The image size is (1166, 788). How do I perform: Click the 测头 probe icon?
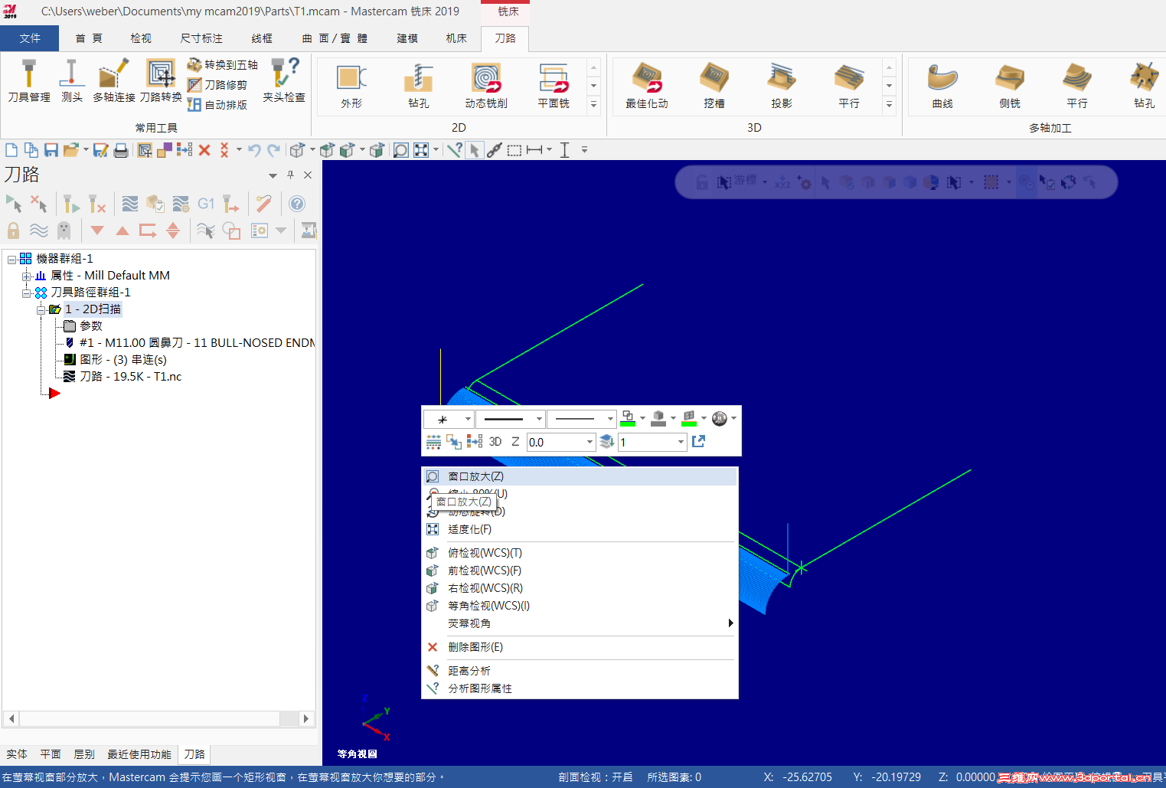(x=71, y=81)
